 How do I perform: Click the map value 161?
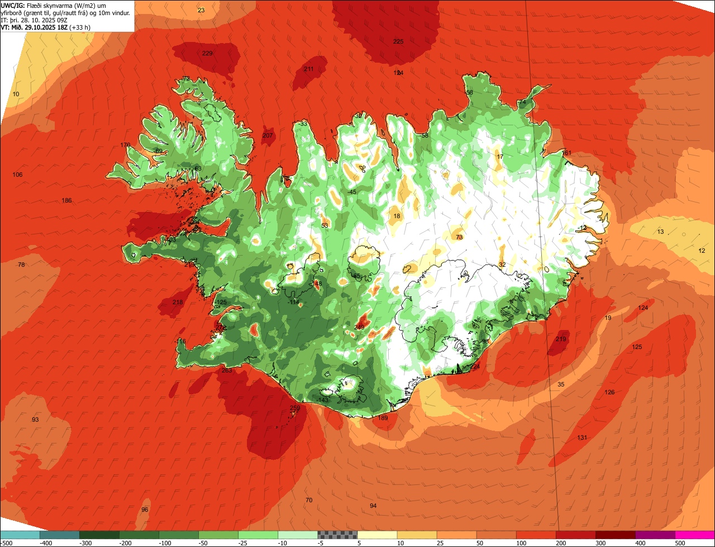click(567, 153)
